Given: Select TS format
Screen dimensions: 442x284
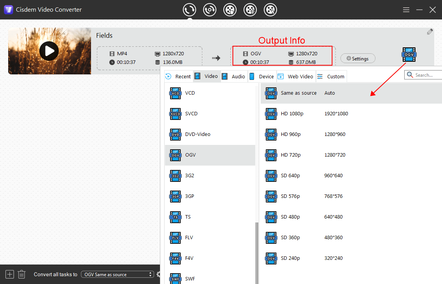Looking at the screenshot, I should [210, 217].
